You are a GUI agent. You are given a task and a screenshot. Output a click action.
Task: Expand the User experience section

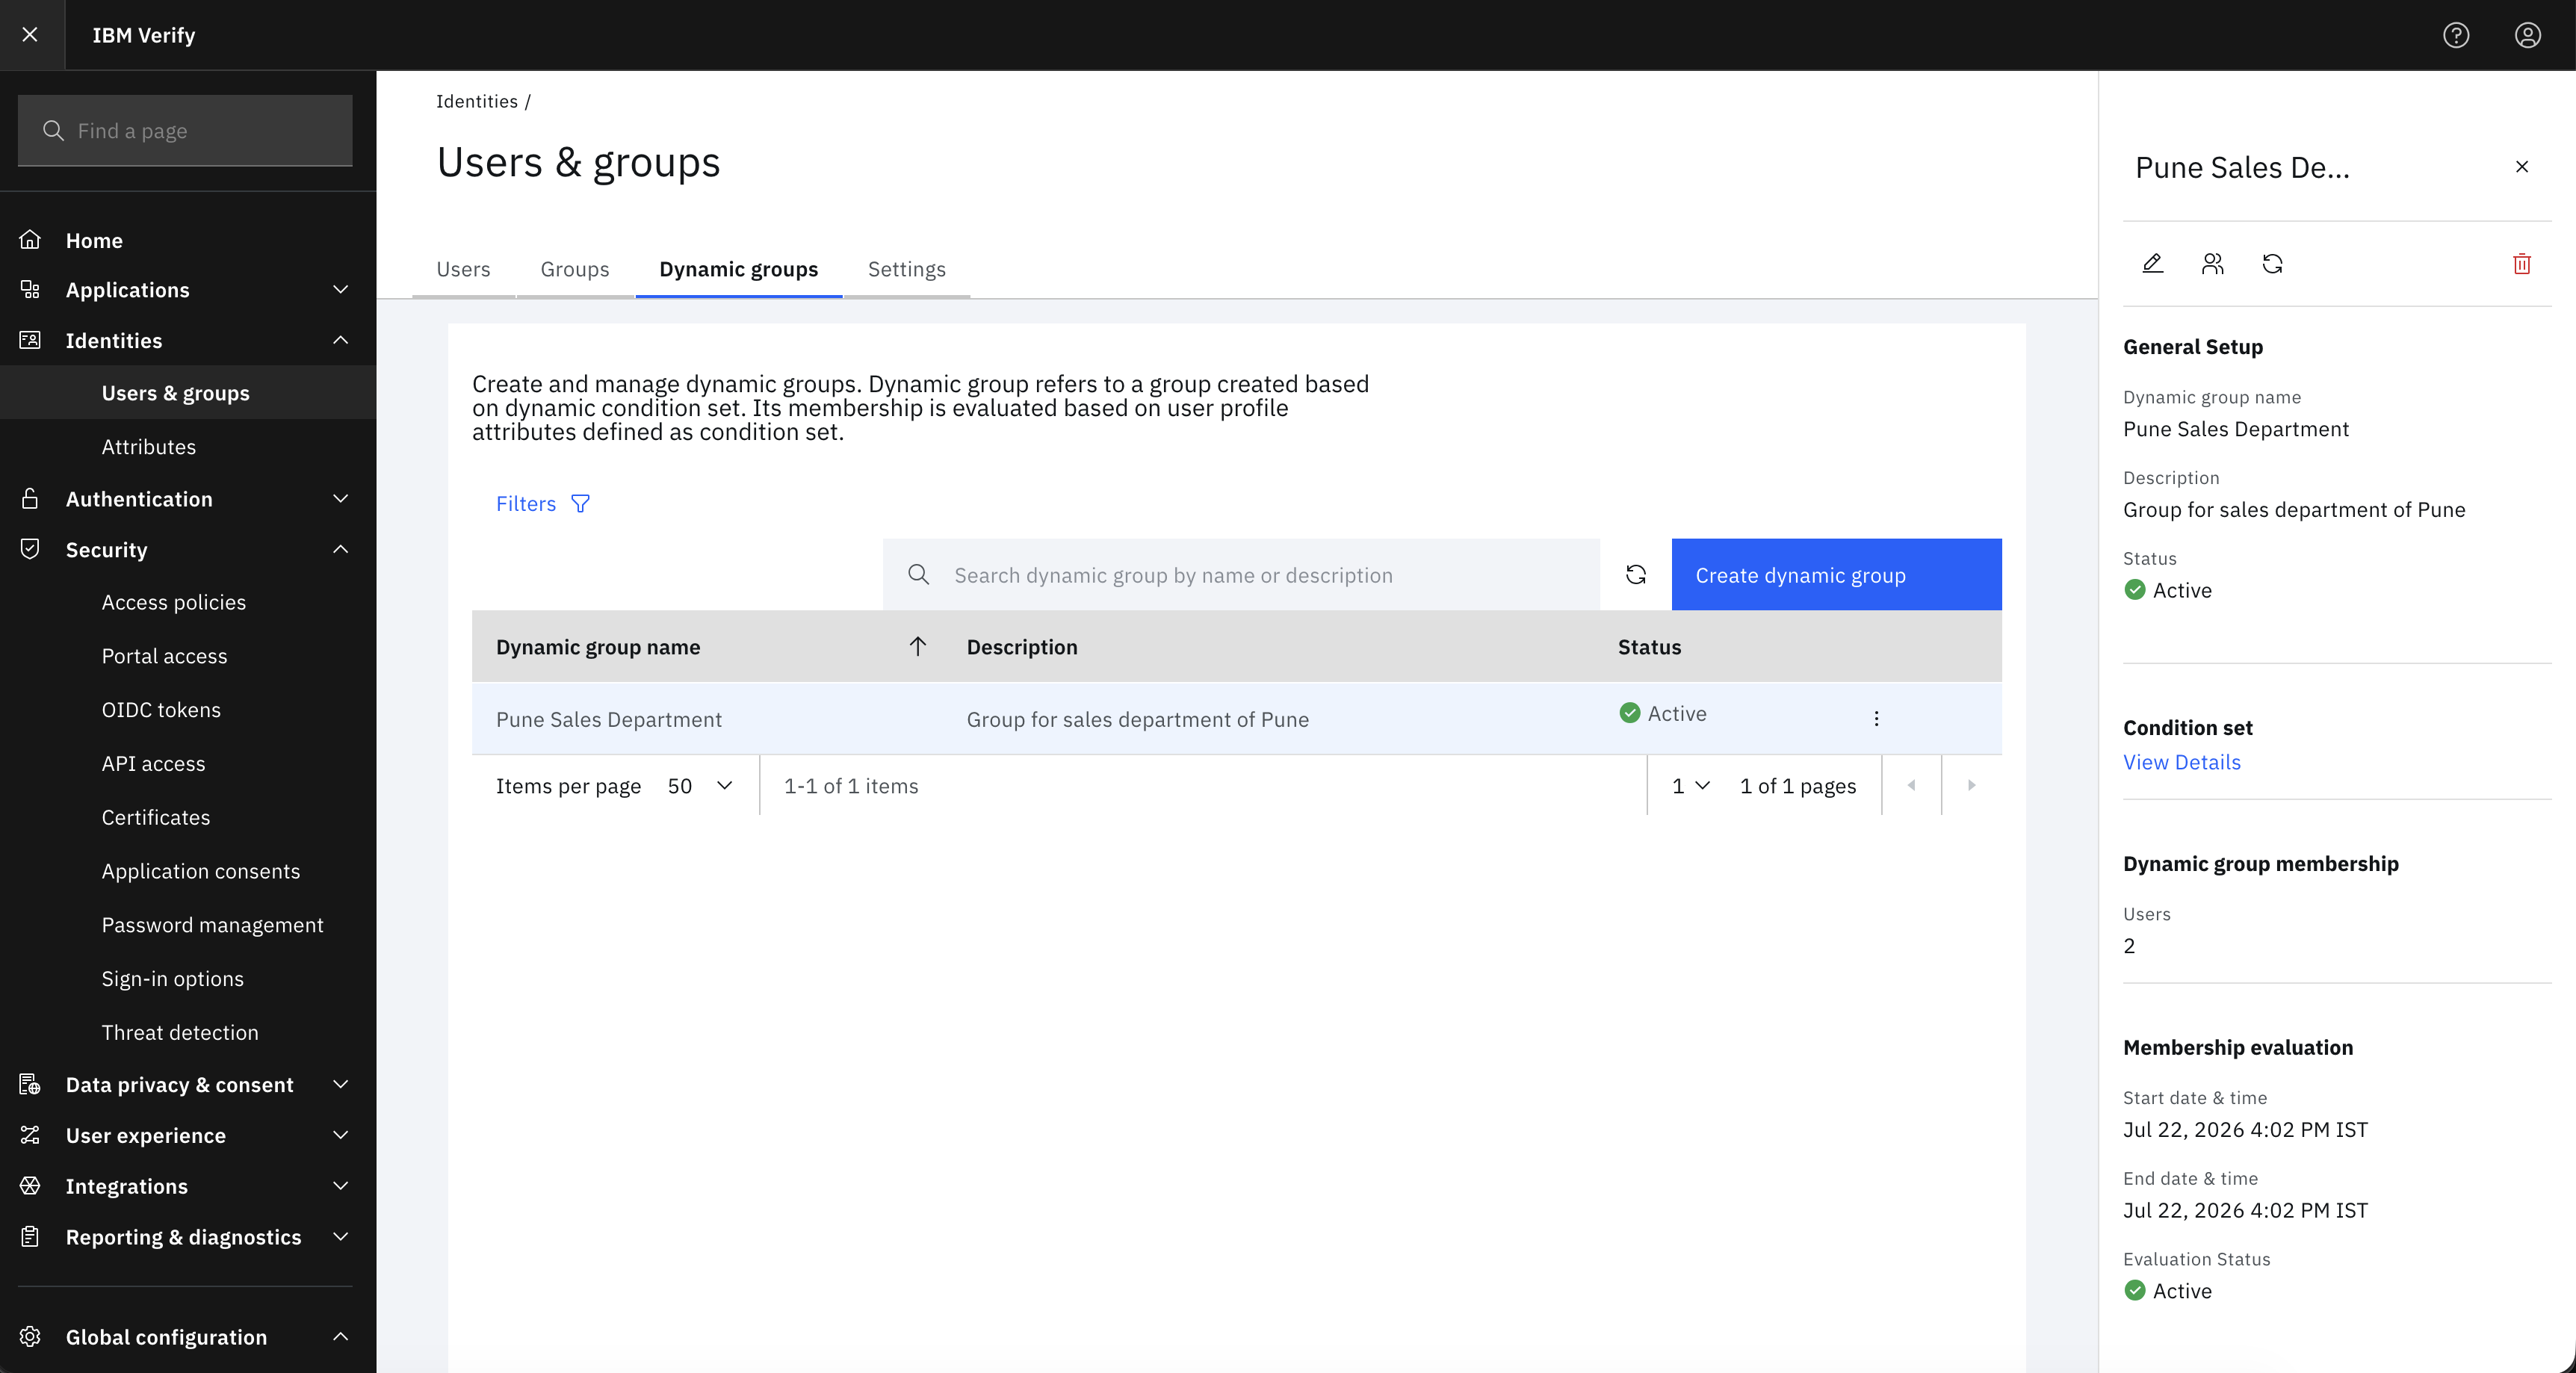340,1135
